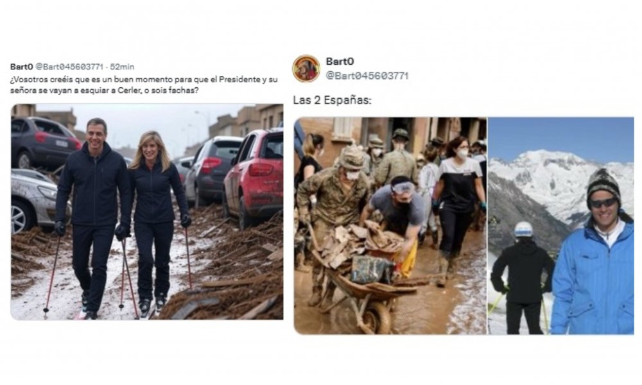Open the 52min timestamp link
This screenshot has width=642, height=385.
click(122, 67)
